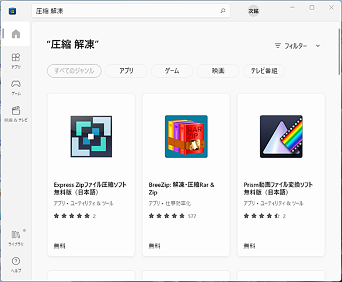Screen dimensions: 342x282
Task: Click the search box containing 圧縮 解凍
Action: pos(131,11)
